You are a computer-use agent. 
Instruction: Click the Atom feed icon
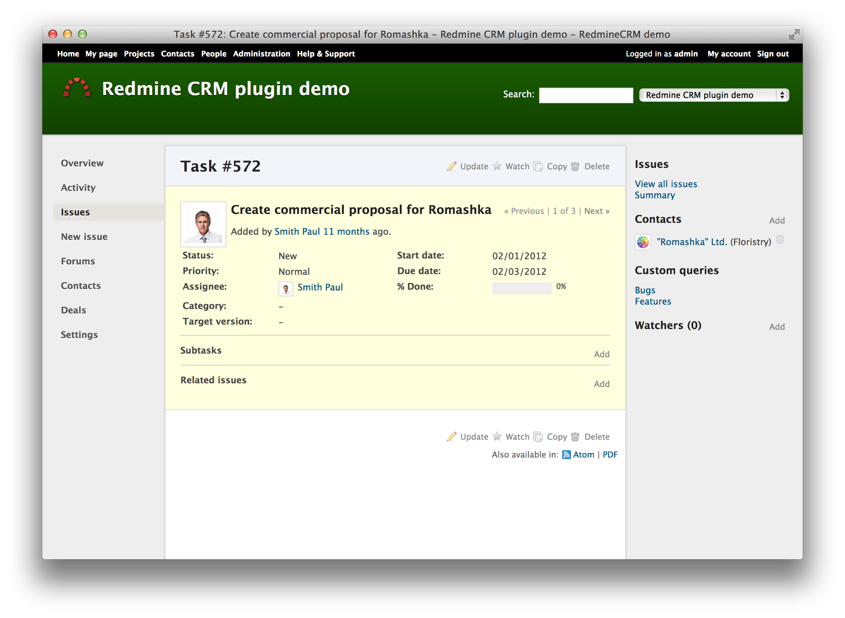coord(566,455)
